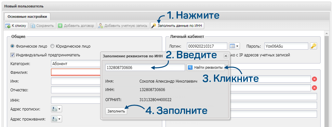The image size is (333, 127).
Task: Open the login template dropdown icon
Action: 234,46
